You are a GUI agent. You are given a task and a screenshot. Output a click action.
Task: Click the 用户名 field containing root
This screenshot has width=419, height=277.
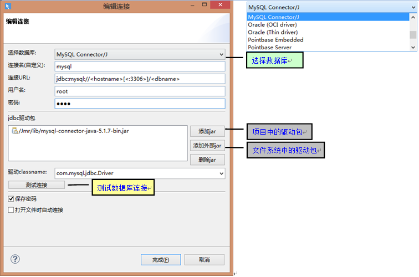(140, 91)
